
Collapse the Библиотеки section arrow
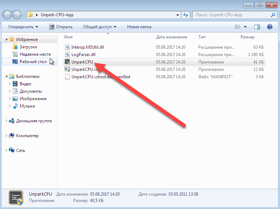click(6, 76)
